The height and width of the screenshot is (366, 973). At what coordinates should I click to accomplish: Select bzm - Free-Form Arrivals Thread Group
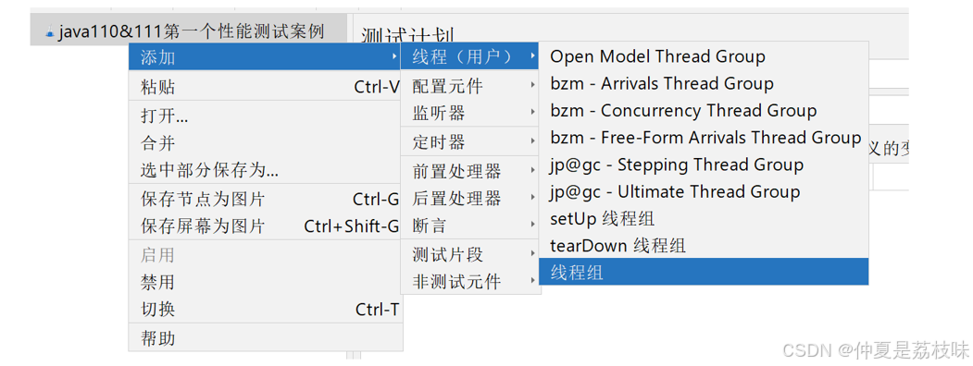pyautogui.click(x=703, y=138)
